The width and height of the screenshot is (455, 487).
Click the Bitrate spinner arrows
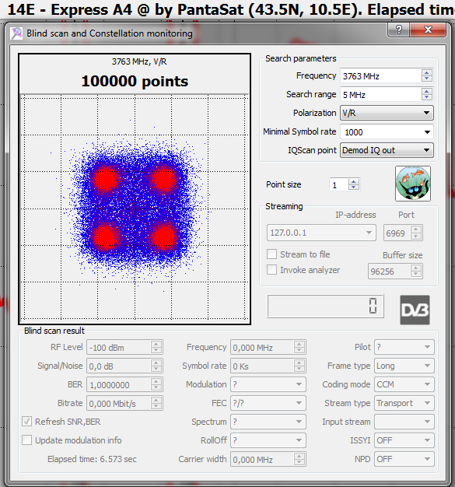click(x=156, y=403)
